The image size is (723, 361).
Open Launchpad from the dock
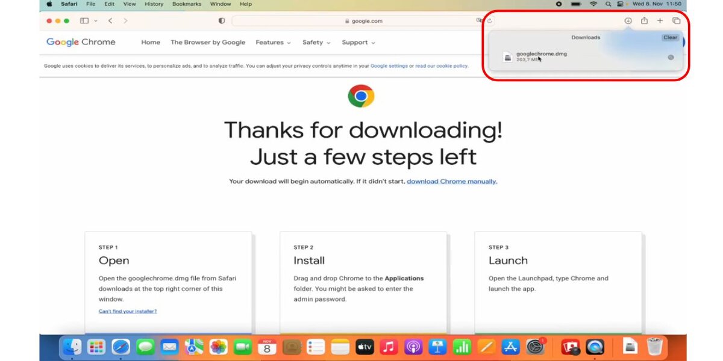(x=96, y=347)
